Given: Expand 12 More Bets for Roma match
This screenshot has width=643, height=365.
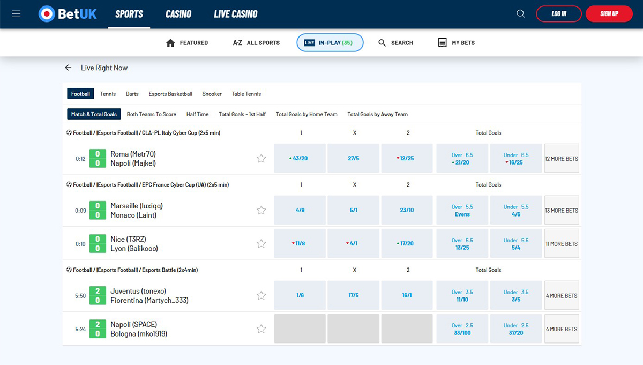Looking at the screenshot, I should [561, 158].
